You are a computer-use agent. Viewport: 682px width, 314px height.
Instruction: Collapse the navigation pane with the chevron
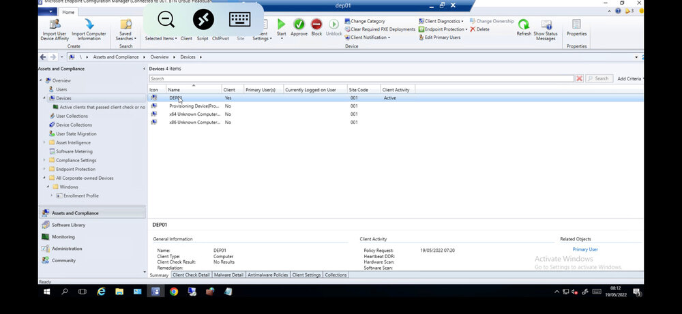144,69
